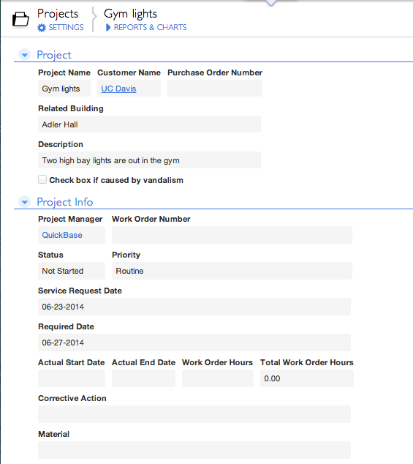Click the Corrective Action field

(194, 414)
